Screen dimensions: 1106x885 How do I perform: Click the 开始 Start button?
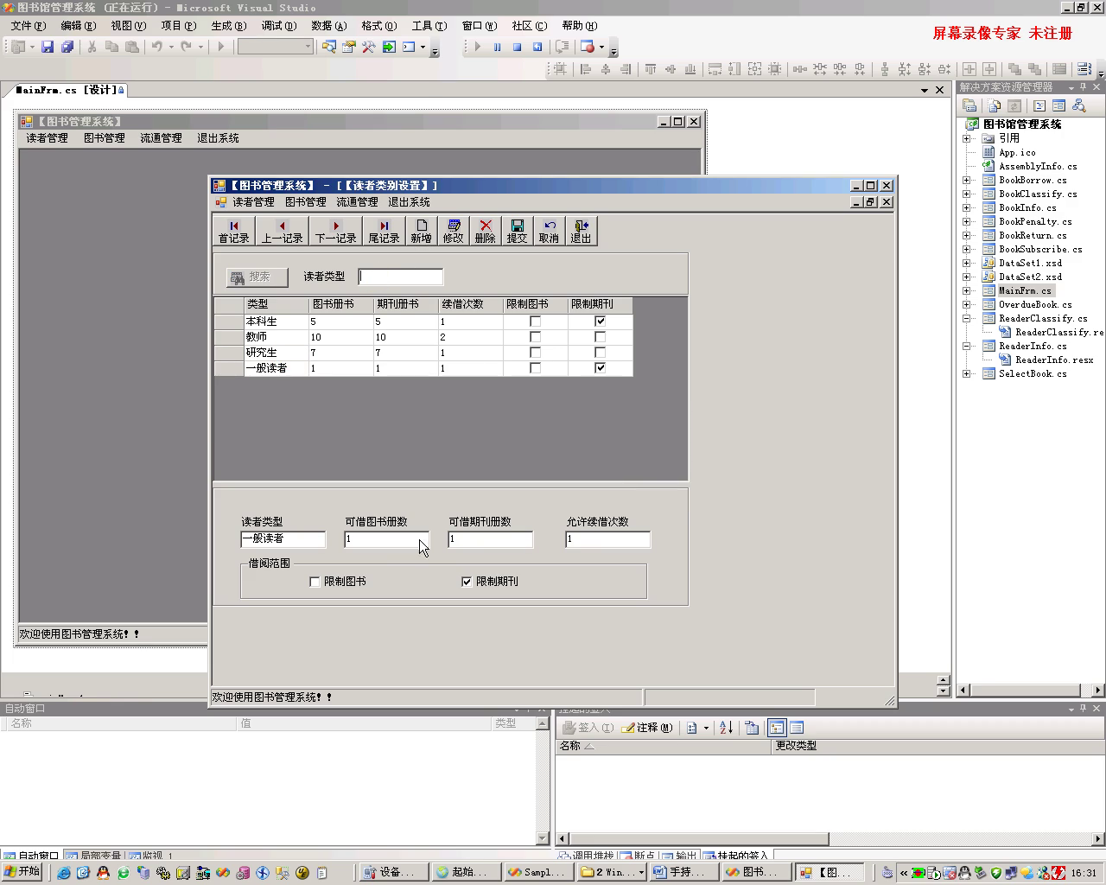(x=22, y=872)
